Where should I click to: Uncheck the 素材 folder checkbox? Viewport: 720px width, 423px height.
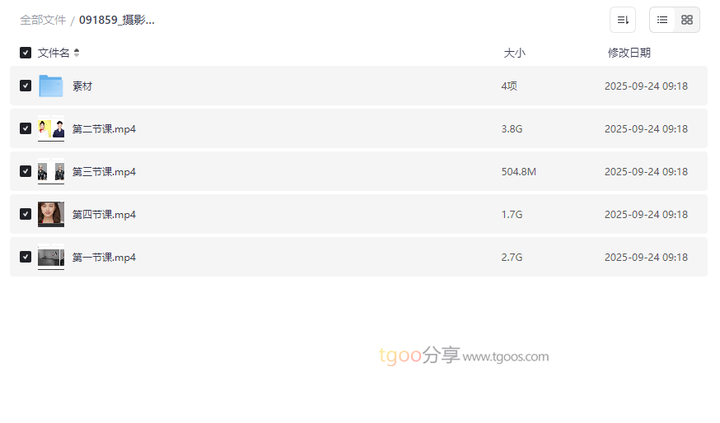click(x=26, y=86)
